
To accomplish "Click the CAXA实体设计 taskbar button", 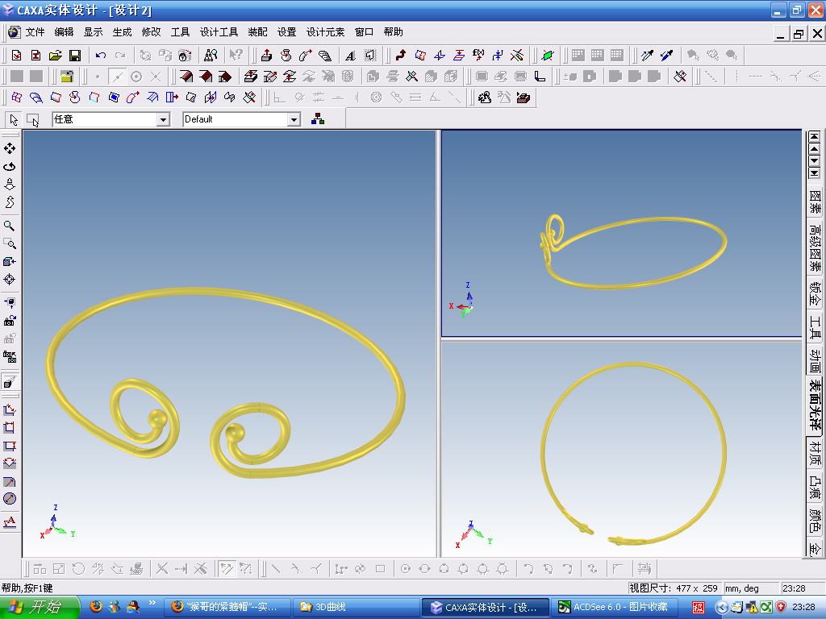I will pyautogui.click(x=486, y=608).
